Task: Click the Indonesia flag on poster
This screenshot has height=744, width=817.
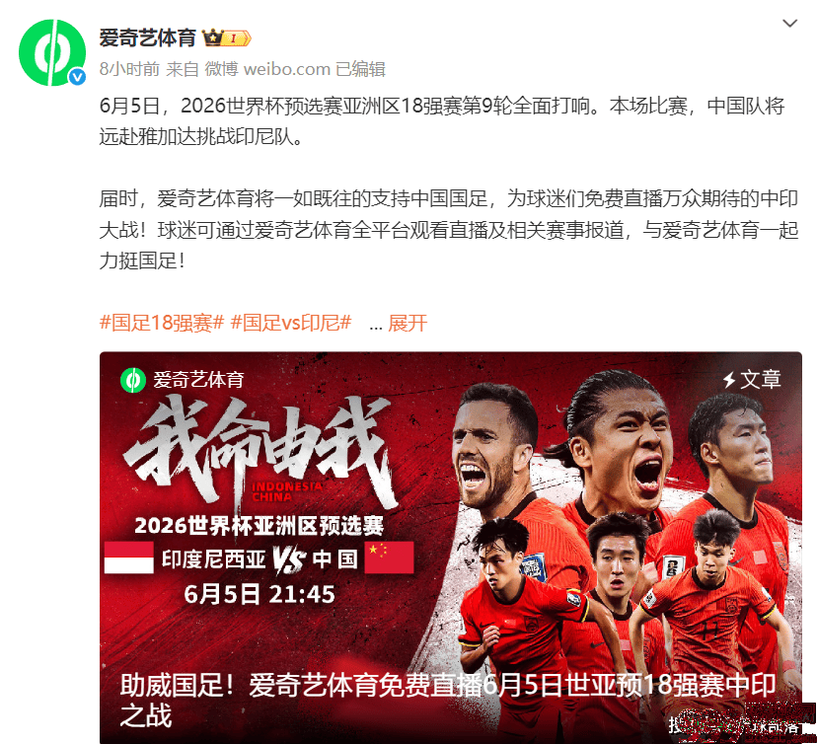Action: [128, 558]
